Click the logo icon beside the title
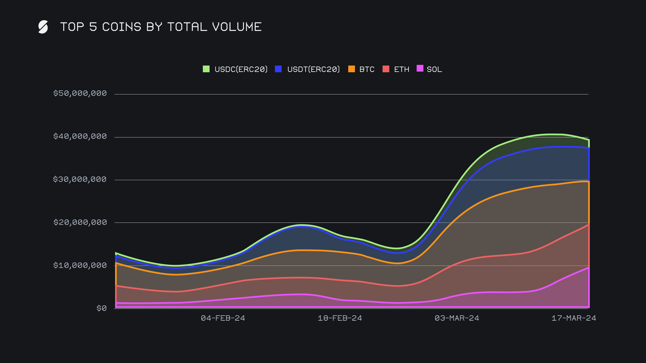 click(x=43, y=27)
